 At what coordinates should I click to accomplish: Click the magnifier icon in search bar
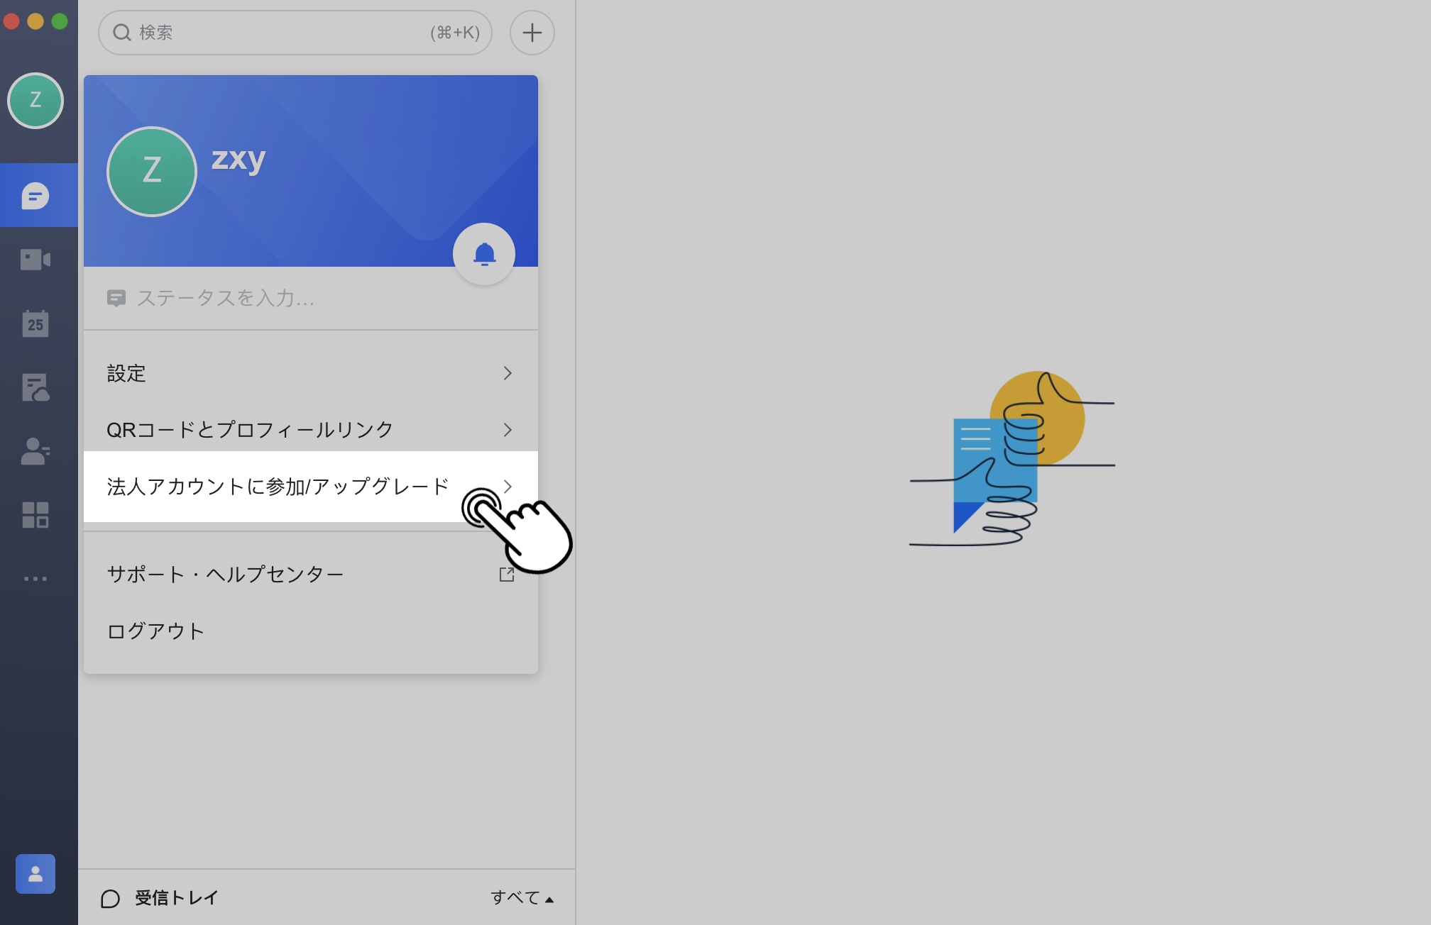122,33
